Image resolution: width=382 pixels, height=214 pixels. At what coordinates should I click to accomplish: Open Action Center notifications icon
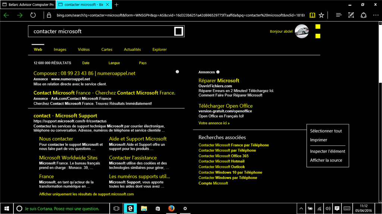coord(337,208)
